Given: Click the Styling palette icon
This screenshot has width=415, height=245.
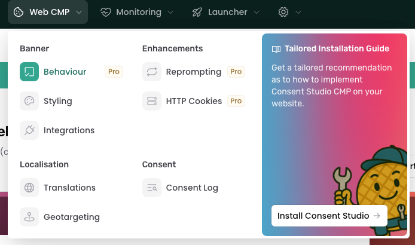Looking at the screenshot, I should [29, 101].
